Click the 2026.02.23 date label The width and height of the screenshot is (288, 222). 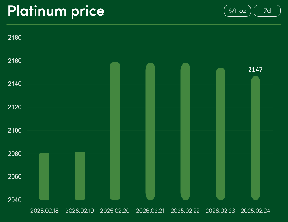click(221, 211)
